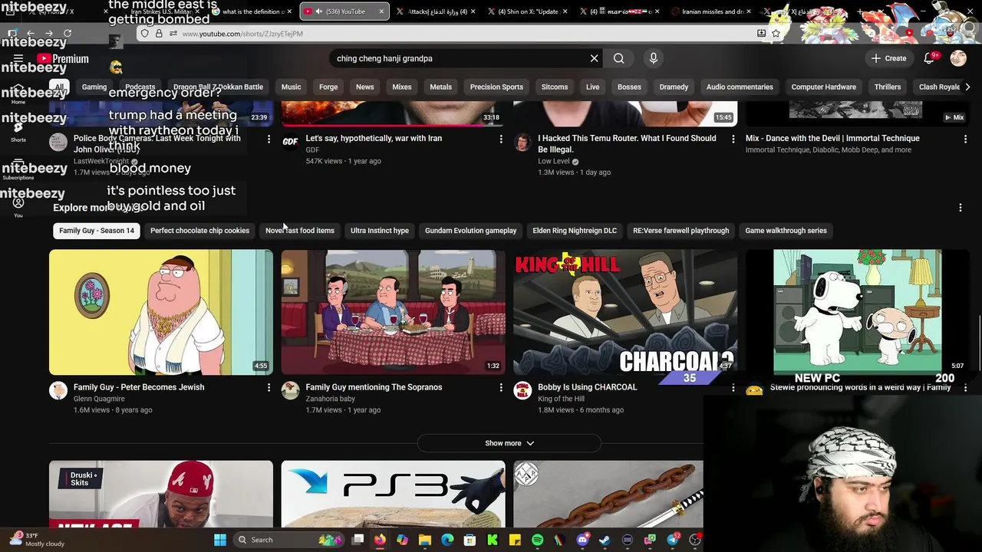Click the magnifier search button
This screenshot has height=552, width=982.
(x=618, y=58)
